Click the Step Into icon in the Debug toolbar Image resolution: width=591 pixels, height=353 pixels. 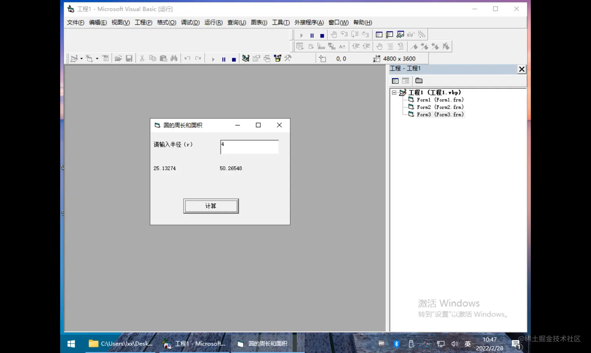[344, 35]
